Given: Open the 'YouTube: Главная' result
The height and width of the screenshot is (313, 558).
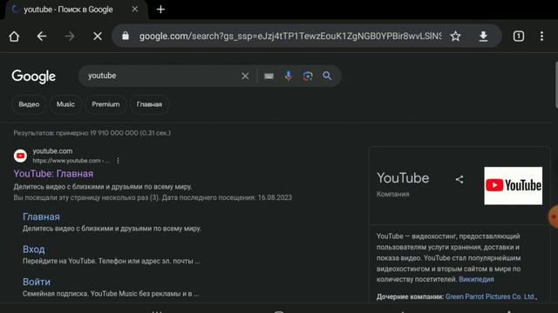Looking at the screenshot, I should point(53,174).
